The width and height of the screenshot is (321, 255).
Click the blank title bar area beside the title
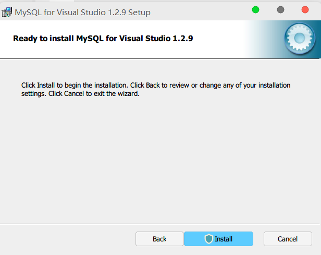click(198, 11)
